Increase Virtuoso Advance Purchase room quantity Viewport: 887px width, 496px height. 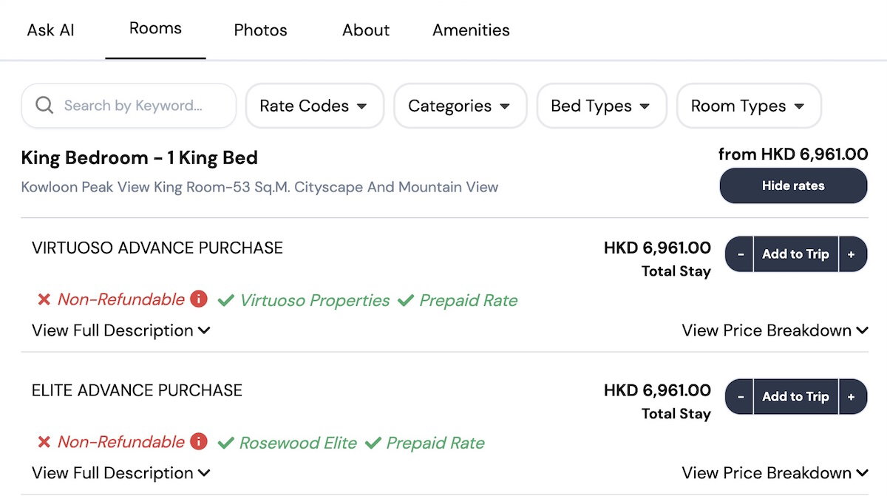(x=852, y=254)
